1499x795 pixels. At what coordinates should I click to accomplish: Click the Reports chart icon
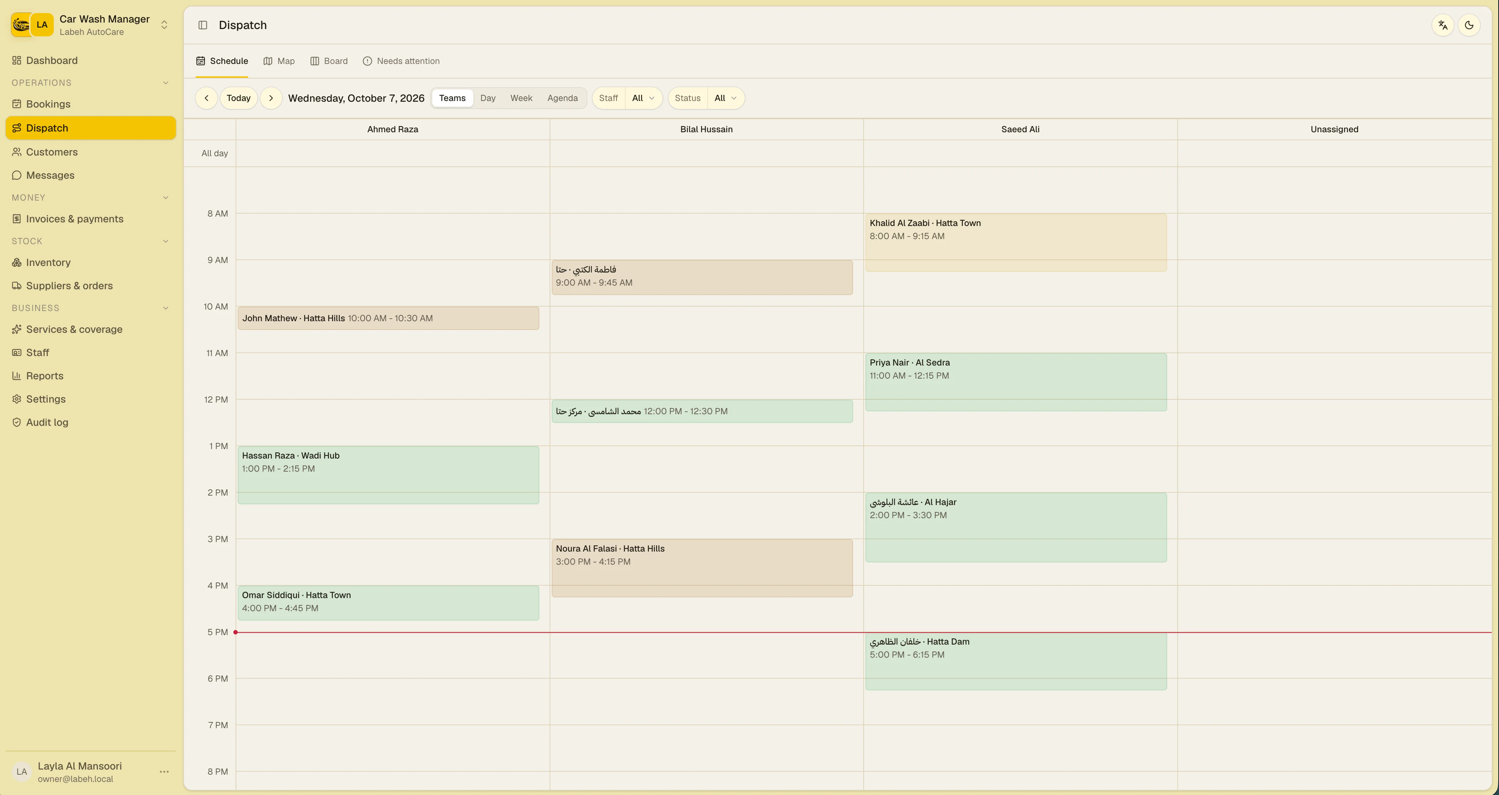click(17, 376)
